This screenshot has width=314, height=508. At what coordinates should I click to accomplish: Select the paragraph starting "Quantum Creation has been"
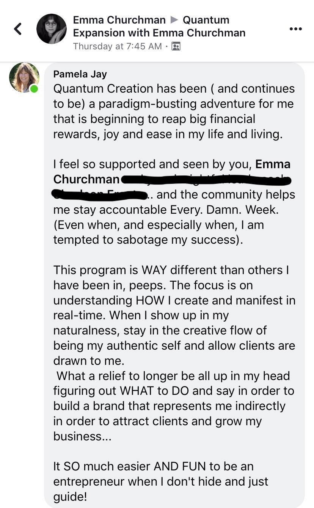point(174,111)
